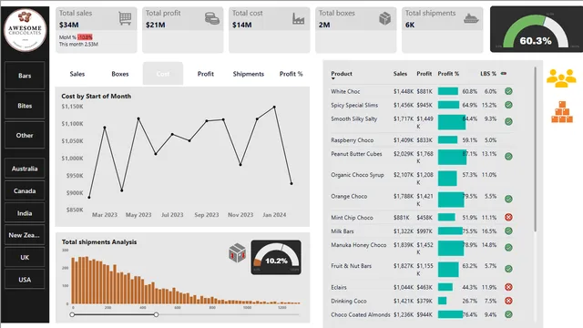Switch to the Shipments tab
Viewport: 583px width, 328px height.
(249, 74)
